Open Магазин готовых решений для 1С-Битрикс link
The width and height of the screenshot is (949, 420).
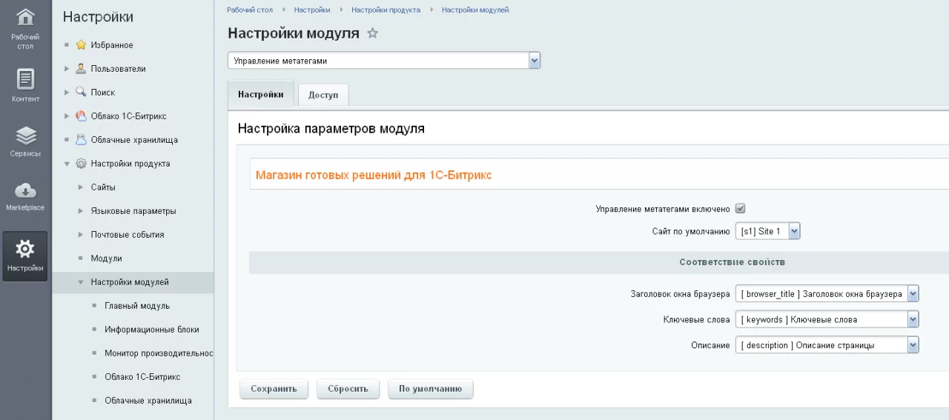[x=374, y=176]
